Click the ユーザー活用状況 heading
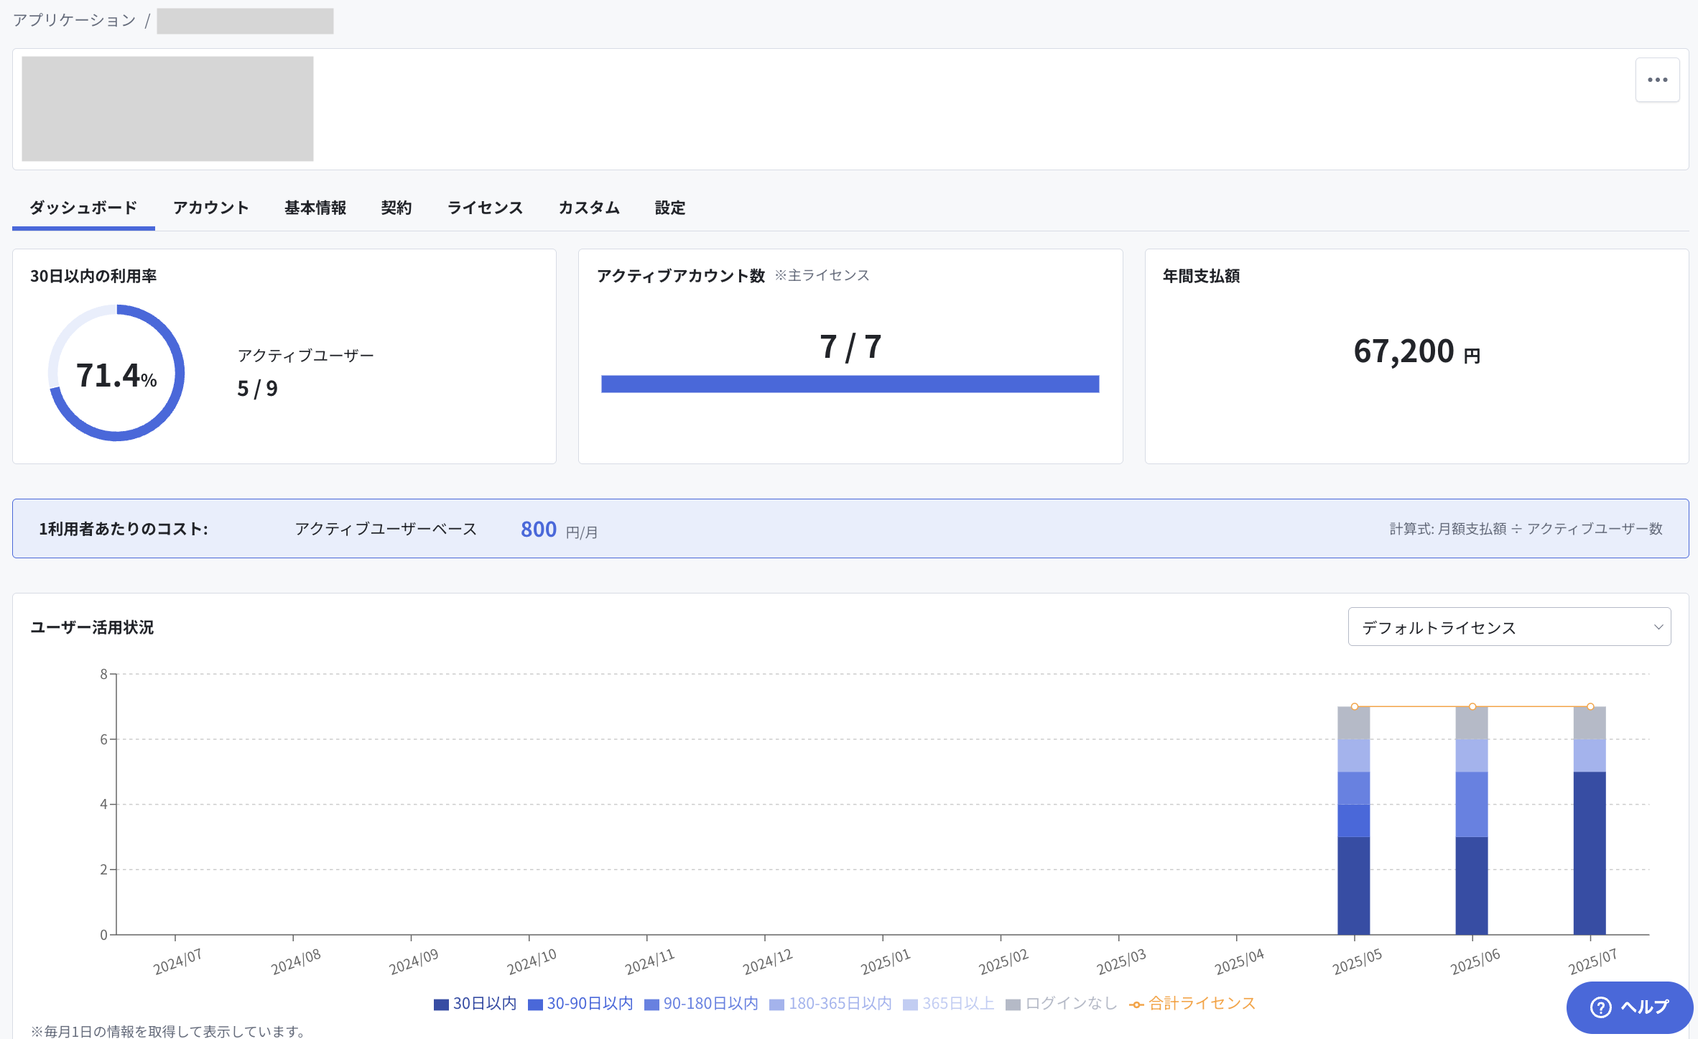This screenshot has width=1698, height=1039. tap(92, 627)
